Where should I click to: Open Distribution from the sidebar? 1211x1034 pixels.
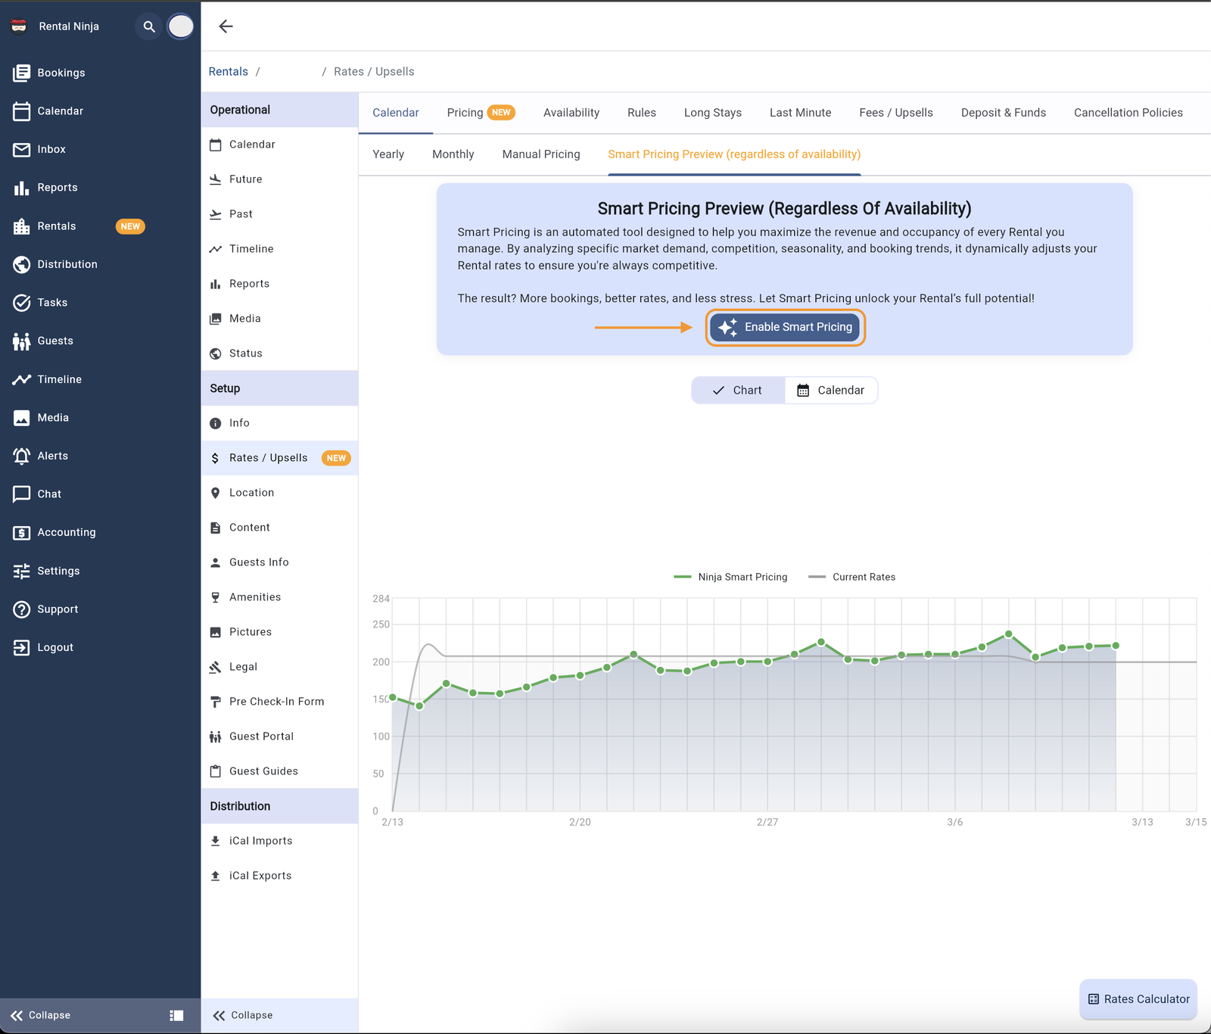pyautogui.click(x=67, y=264)
